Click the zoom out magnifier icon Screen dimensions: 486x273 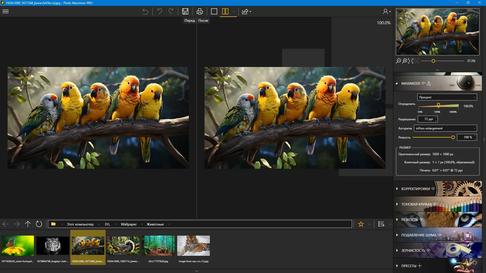399,61
